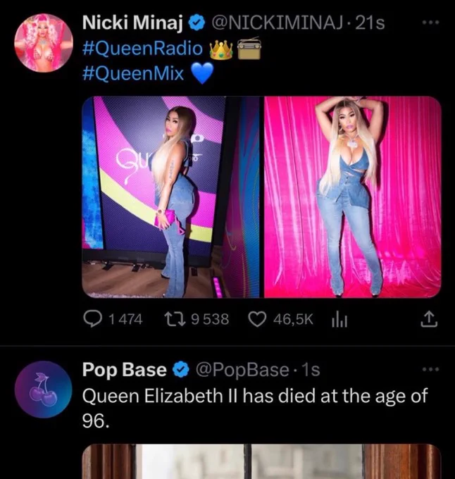Open more options on Nicki Minaj's tweet

(431, 23)
